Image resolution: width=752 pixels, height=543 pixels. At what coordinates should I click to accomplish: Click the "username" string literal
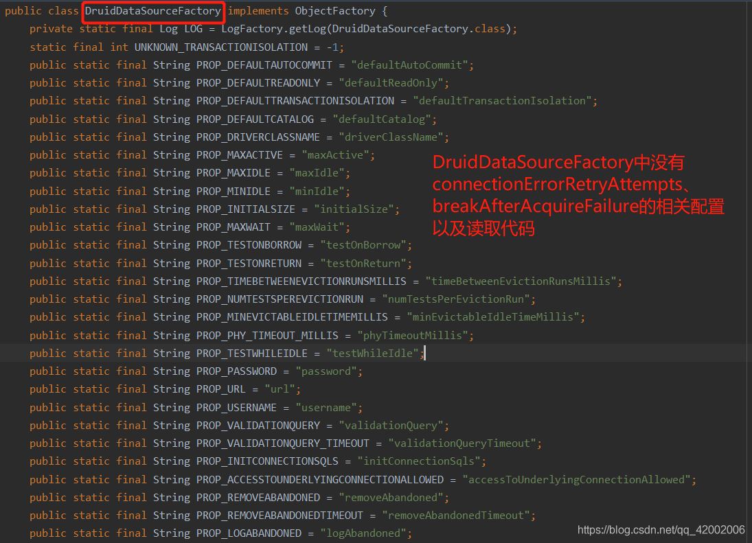point(326,407)
